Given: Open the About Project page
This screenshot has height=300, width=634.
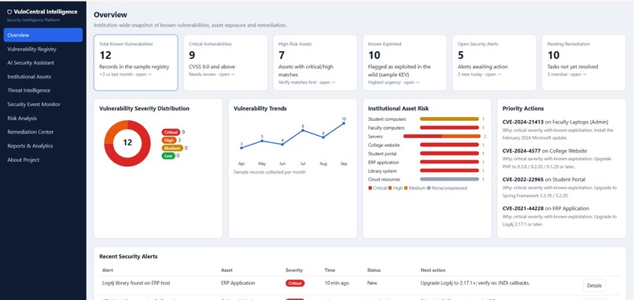Looking at the screenshot, I should click(42, 160).
